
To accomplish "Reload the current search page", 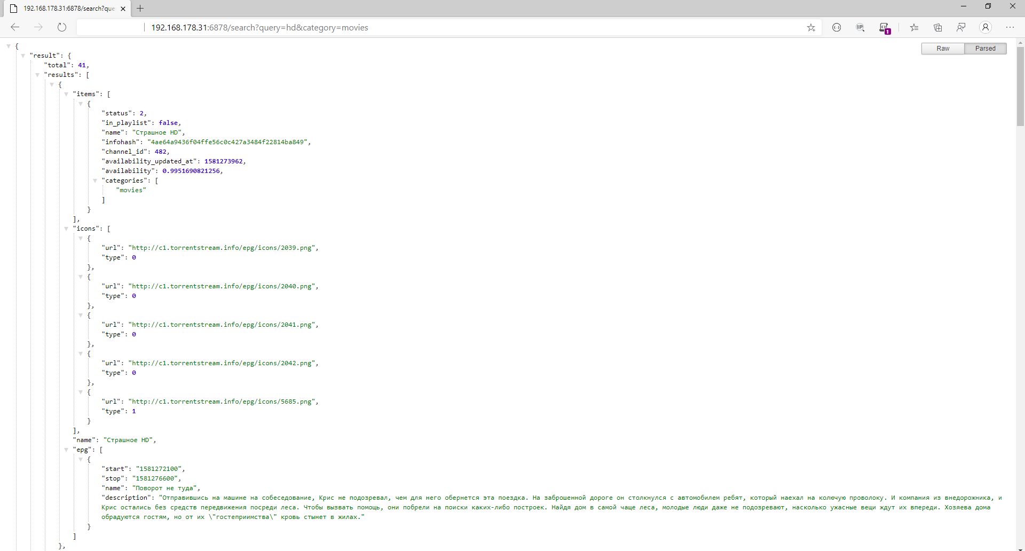I will (x=62, y=27).
